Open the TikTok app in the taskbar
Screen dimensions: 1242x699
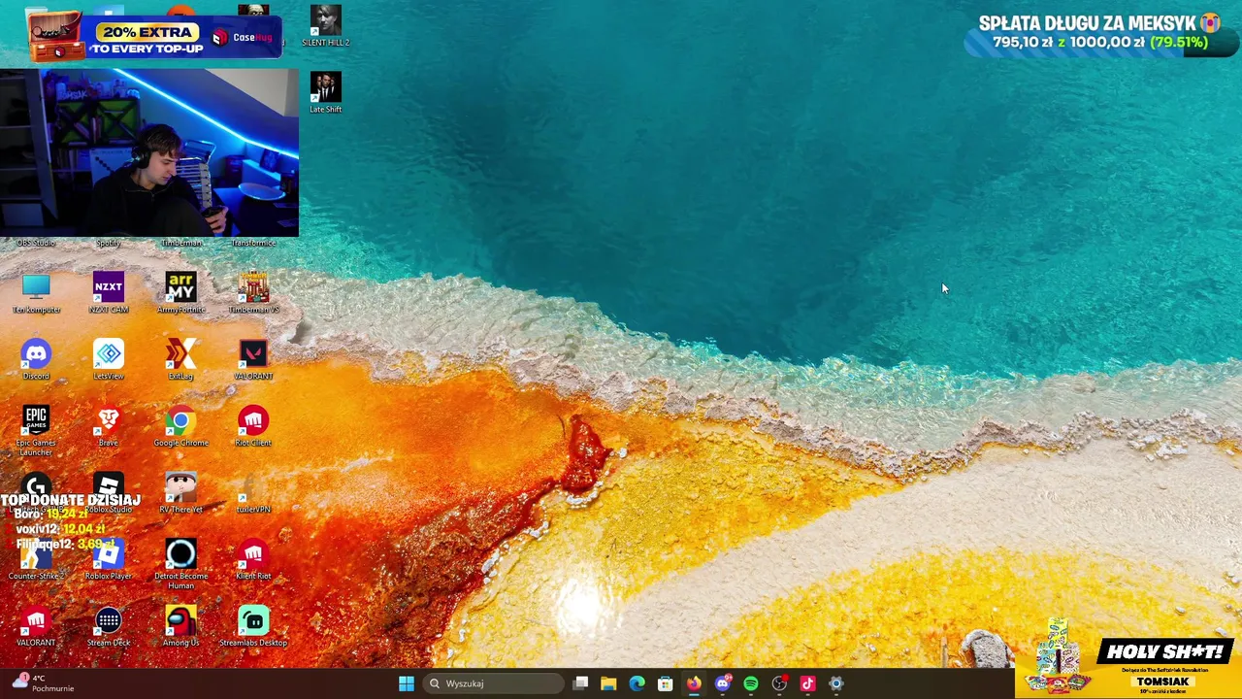[x=807, y=683]
